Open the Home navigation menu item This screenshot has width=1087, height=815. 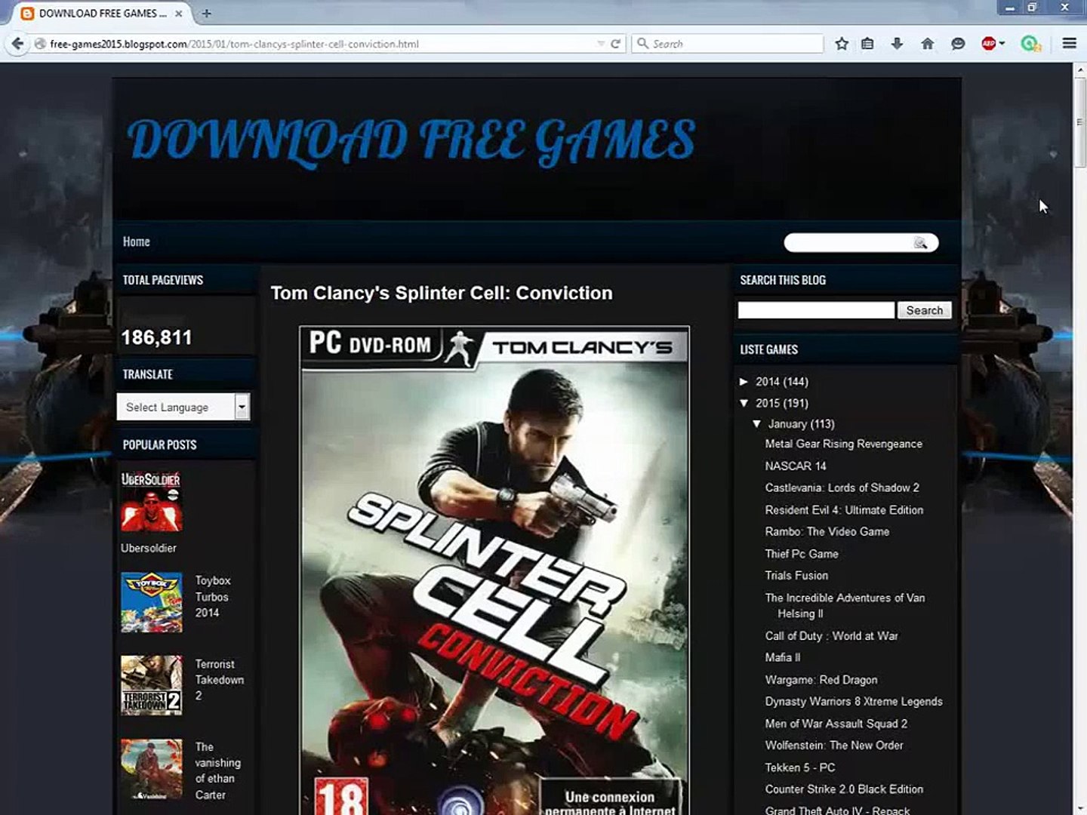pyautogui.click(x=137, y=241)
